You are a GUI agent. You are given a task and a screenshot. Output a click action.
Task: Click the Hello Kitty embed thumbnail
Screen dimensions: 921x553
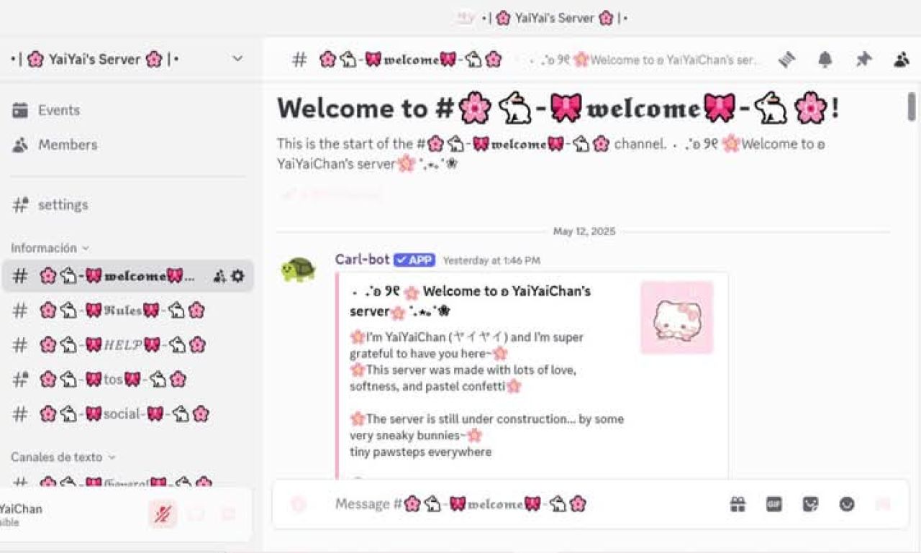click(676, 317)
